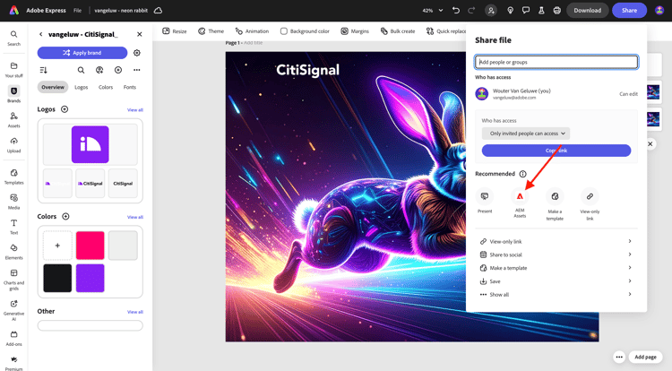Open Your stuff in the sidebar
Viewport: 672px width, 371px height.
point(13,69)
